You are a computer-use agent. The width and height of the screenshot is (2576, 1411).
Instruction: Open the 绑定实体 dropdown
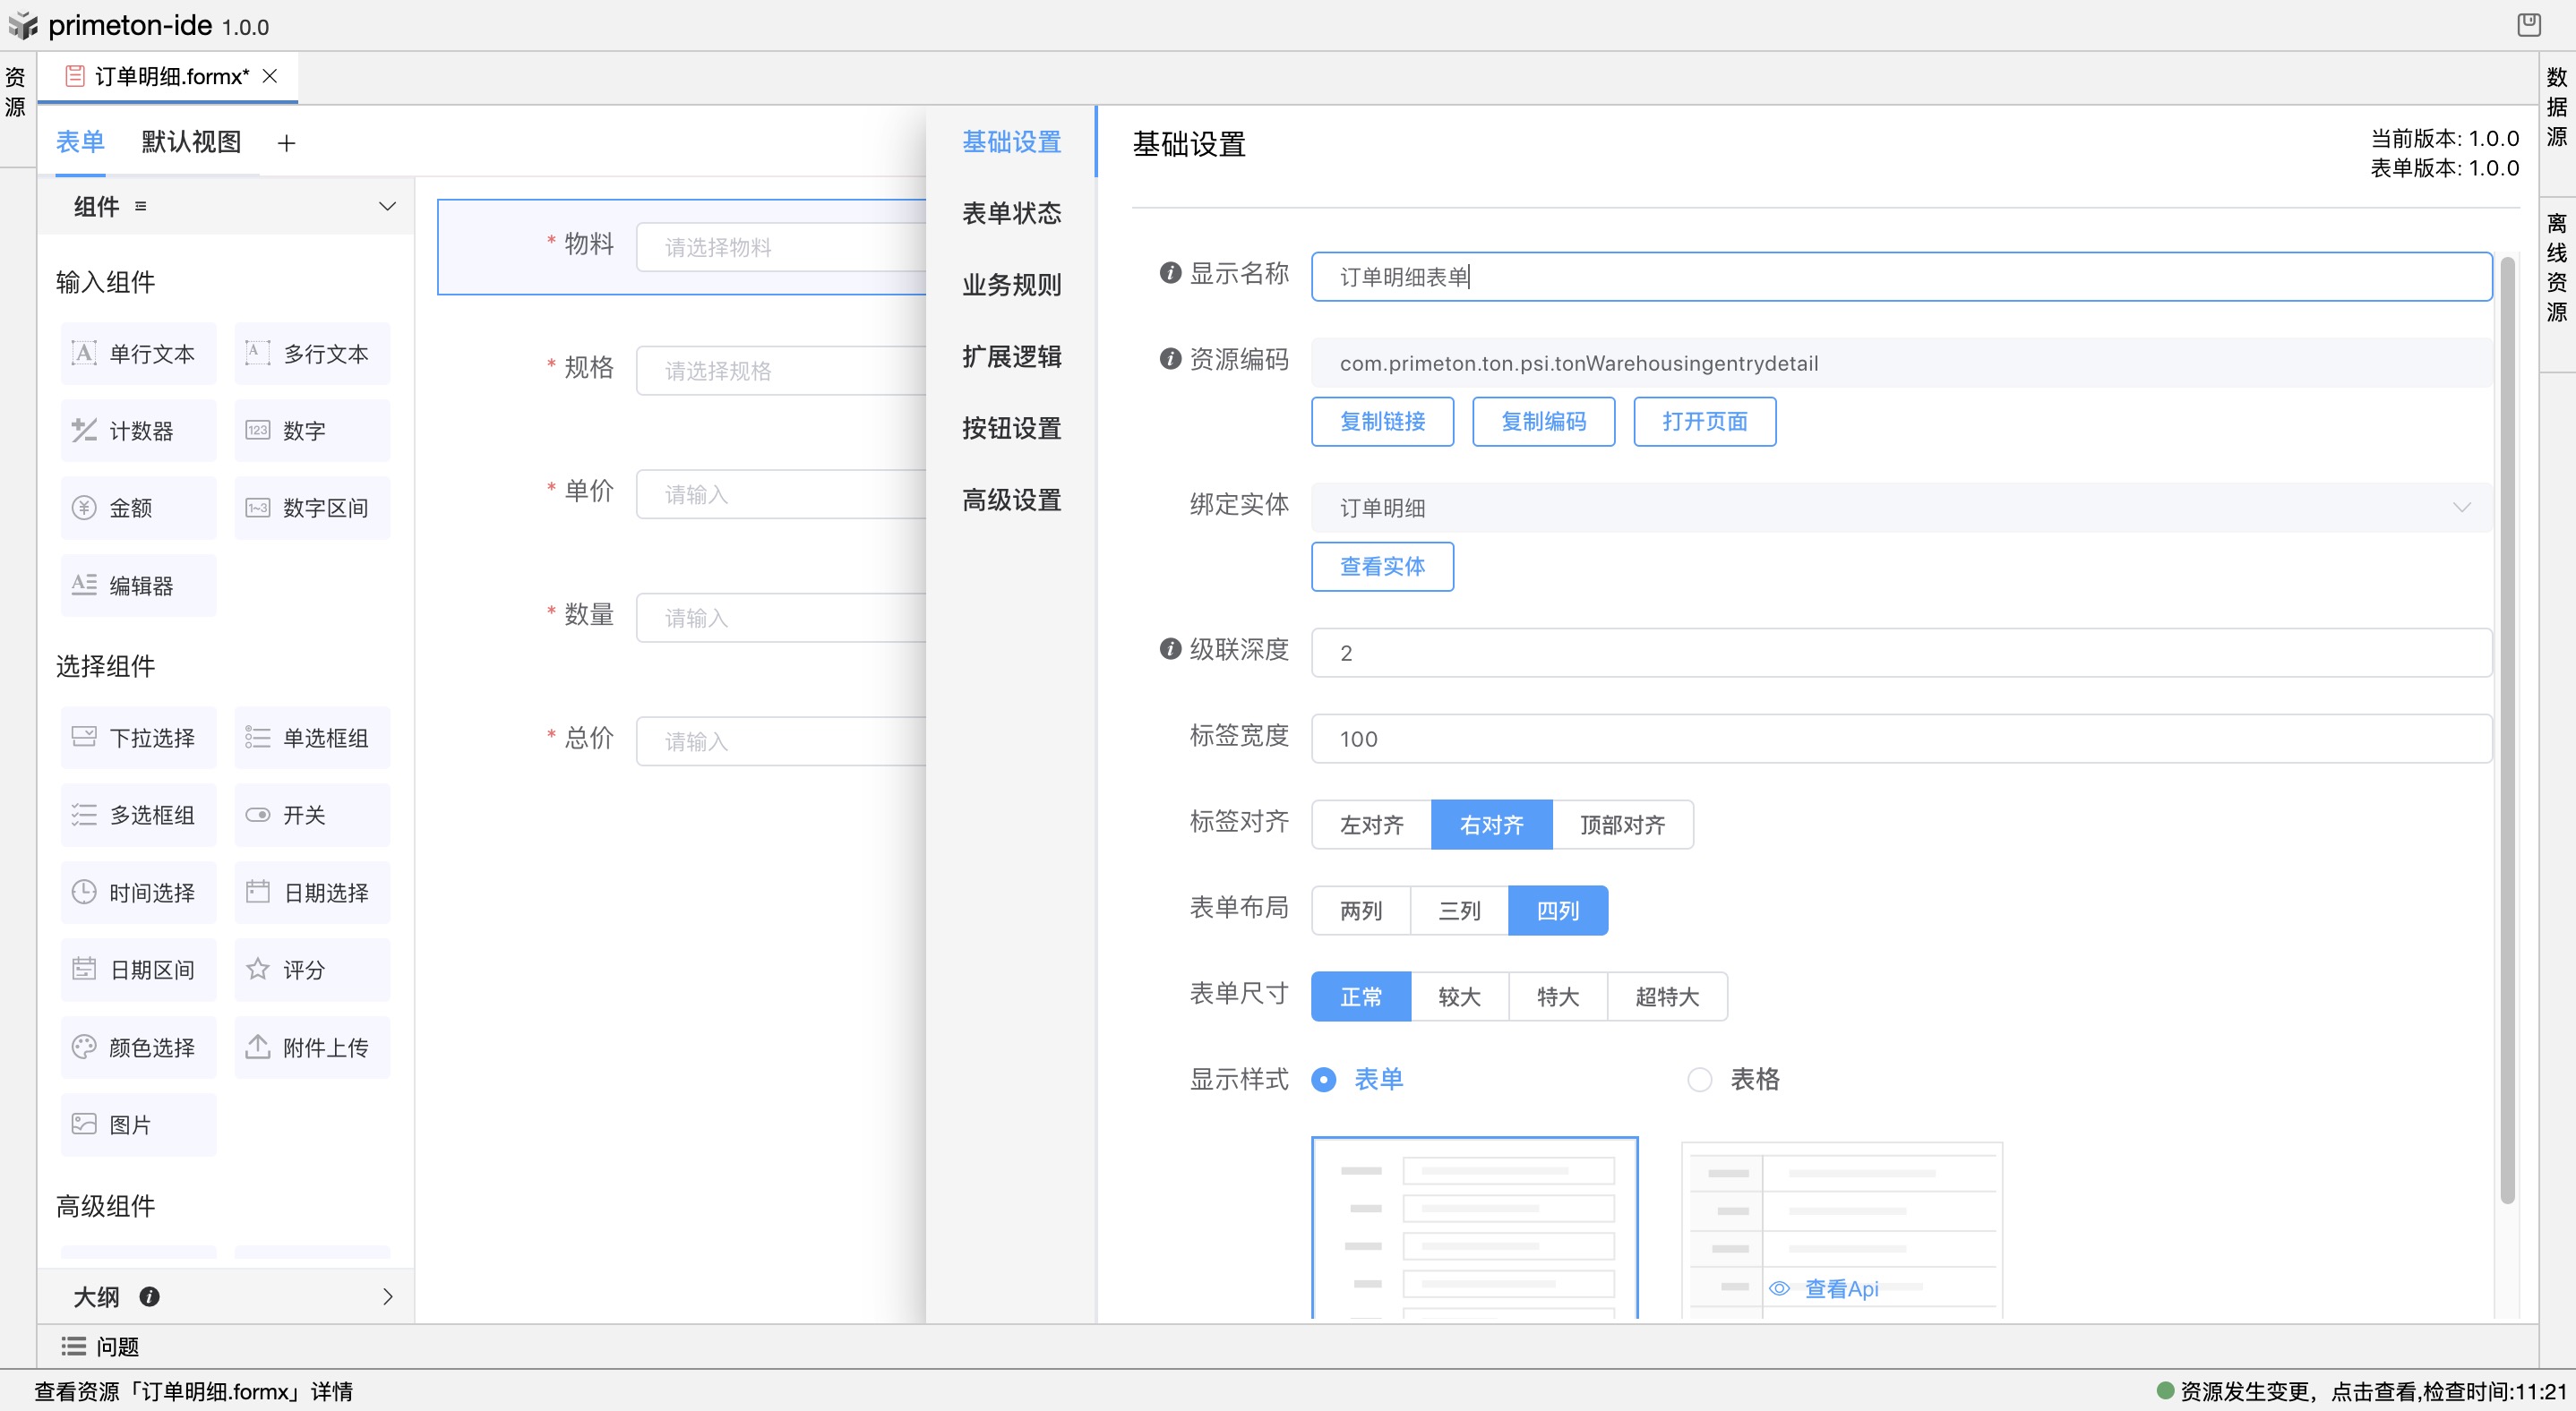point(1900,508)
